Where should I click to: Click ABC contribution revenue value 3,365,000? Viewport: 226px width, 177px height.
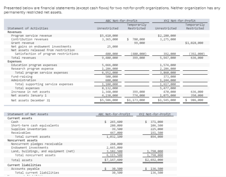tap(110, 39)
